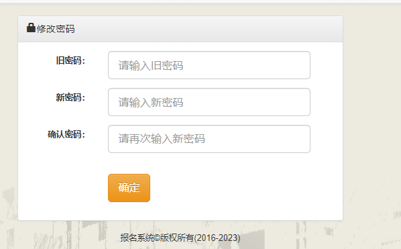The image size is (401, 249).
Task: Click the 确认密码 field label
Action: (x=66, y=134)
